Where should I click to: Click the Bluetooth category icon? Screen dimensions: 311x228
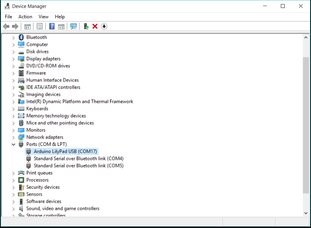(21, 37)
